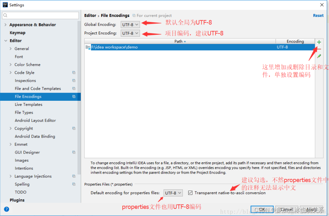Open File and Code Templates page
The width and height of the screenshot is (329, 216).
tap(38, 89)
